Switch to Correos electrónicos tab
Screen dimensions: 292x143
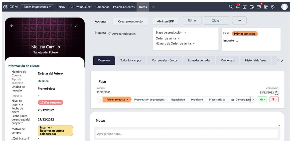click(x=165, y=60)
